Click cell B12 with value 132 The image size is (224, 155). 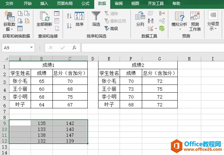[x=41, y=141]
